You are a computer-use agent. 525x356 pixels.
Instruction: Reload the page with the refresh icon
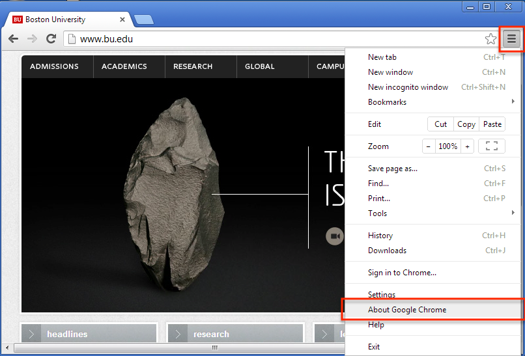tap(51, 39)
